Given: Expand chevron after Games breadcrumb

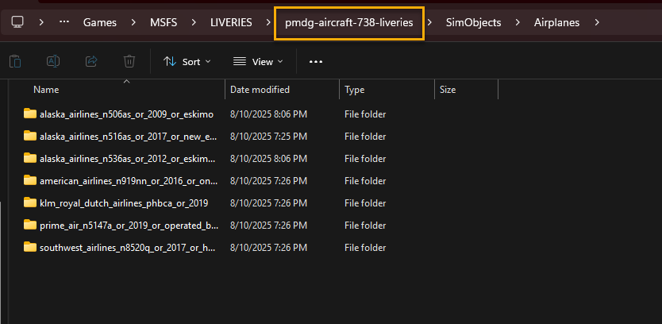Looking at the screenshot, I should 133,22.
